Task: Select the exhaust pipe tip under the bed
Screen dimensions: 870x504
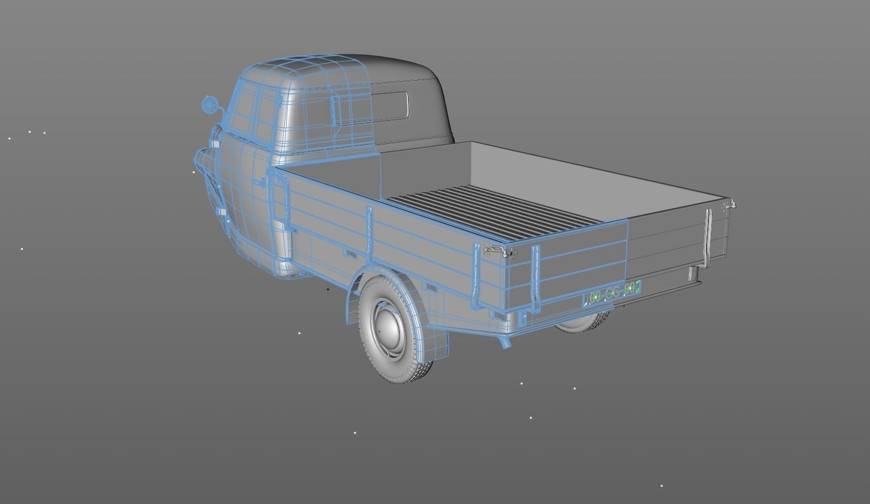Action: point(505,342)
